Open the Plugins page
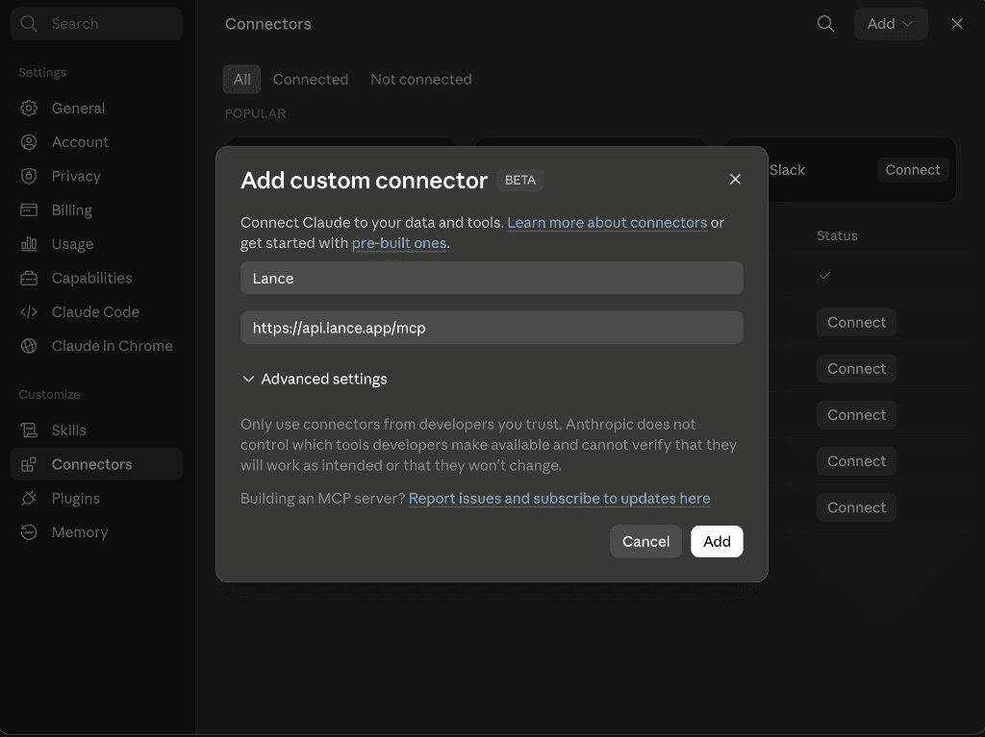Viewport: 985px width, 737px height. pyautogui.click(x=96, y=498)
